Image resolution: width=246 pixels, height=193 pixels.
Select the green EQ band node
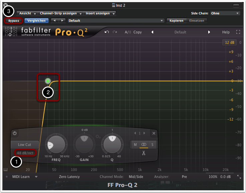tap(48, 81)
